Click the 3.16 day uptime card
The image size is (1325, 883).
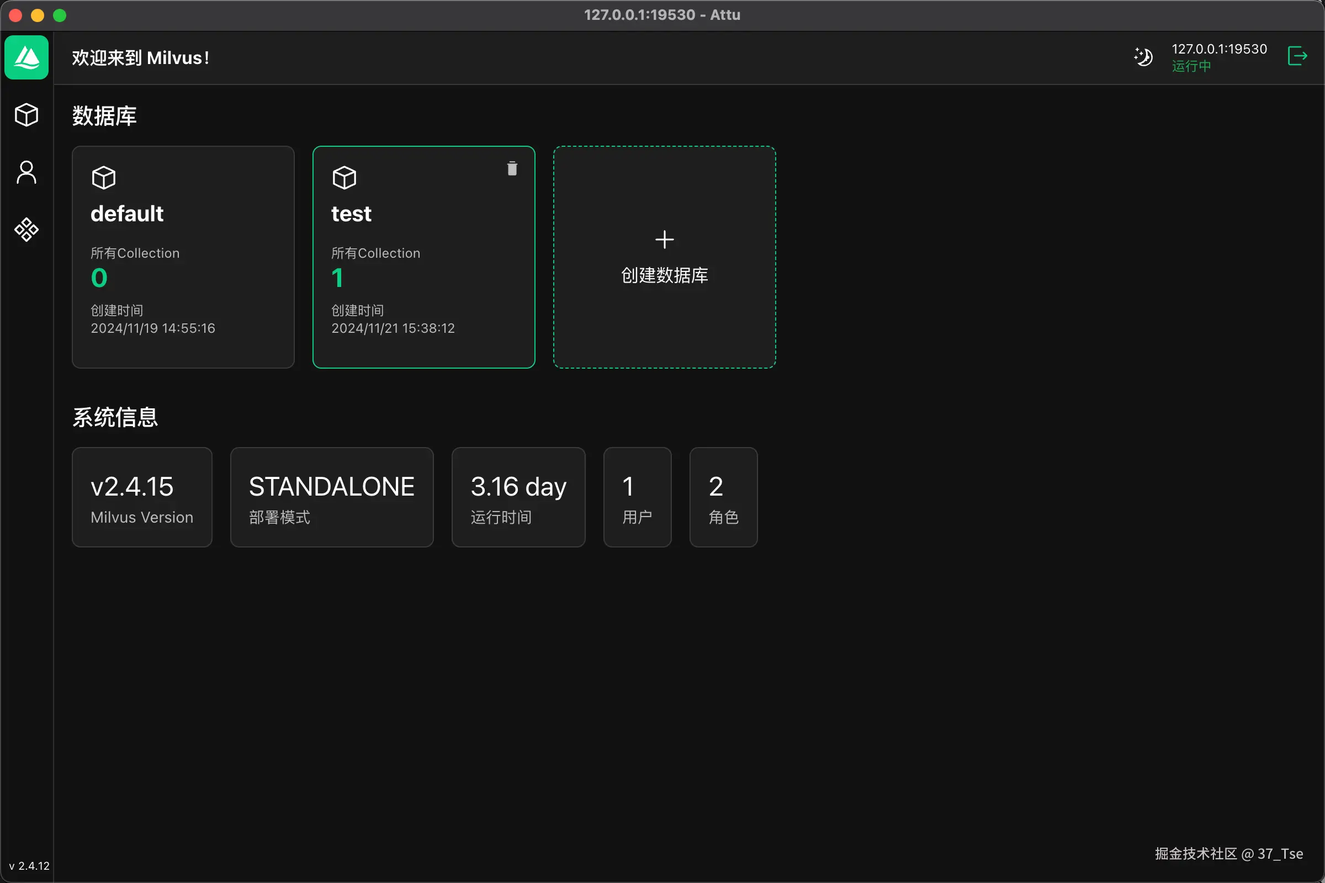coord(518,497)
